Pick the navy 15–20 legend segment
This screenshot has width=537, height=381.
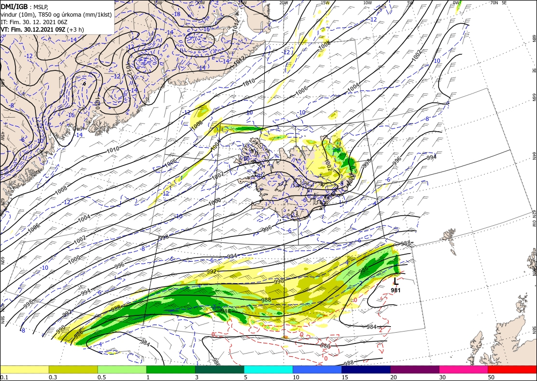coord(366,369)
